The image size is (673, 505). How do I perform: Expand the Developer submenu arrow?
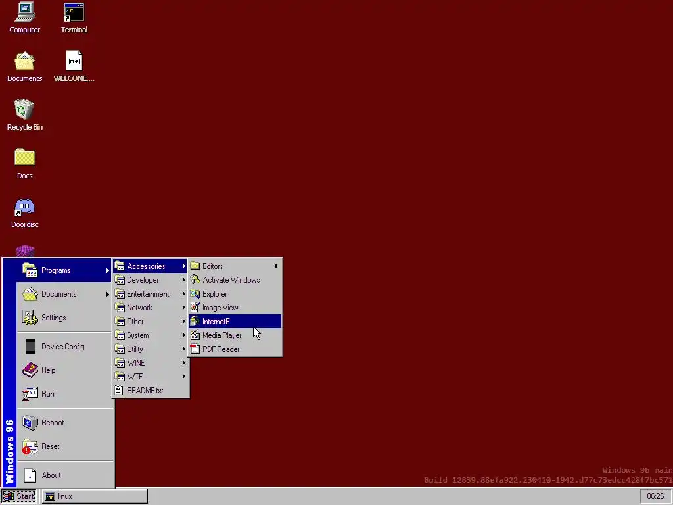184,280
